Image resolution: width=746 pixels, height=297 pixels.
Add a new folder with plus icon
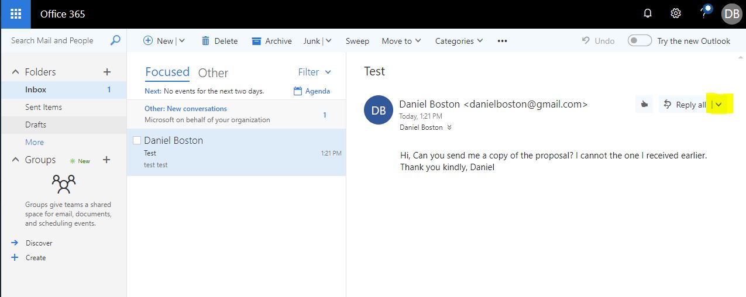pos(106,72)
